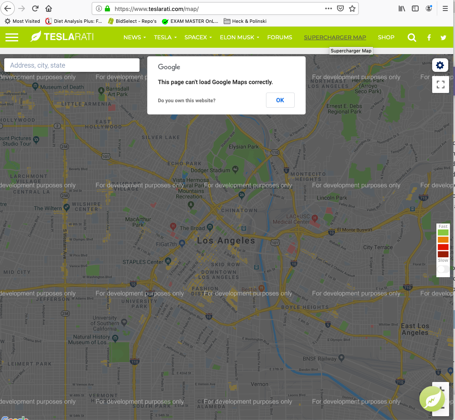Reload the current page
The width and height of the screenshot is (455, 420).
[35, 8]
